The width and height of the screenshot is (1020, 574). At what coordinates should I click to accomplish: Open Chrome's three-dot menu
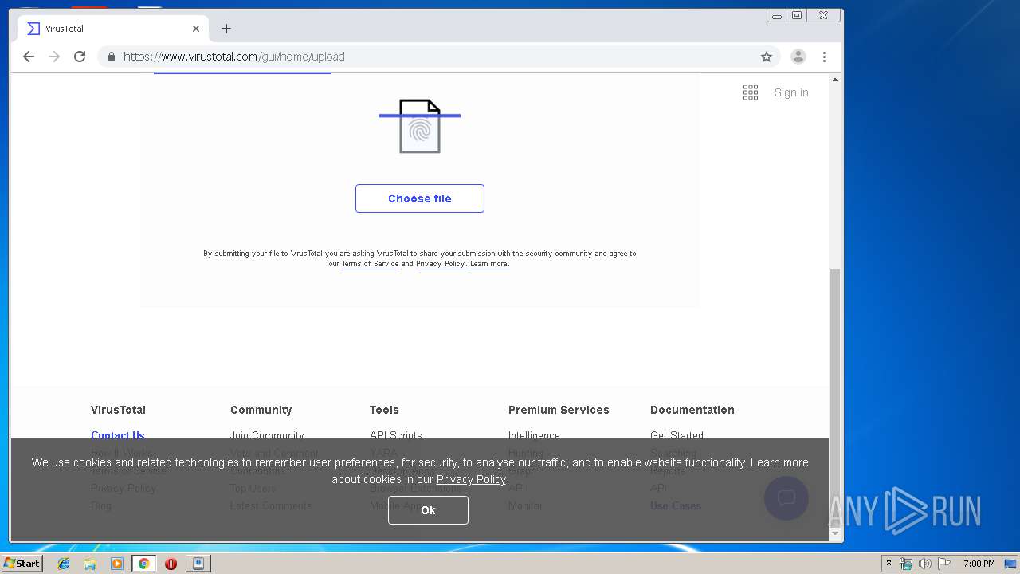tap(824, 57)
